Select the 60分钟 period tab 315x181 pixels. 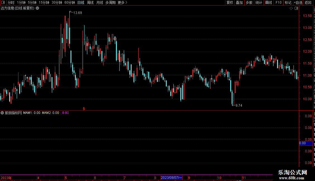(70, 3)
